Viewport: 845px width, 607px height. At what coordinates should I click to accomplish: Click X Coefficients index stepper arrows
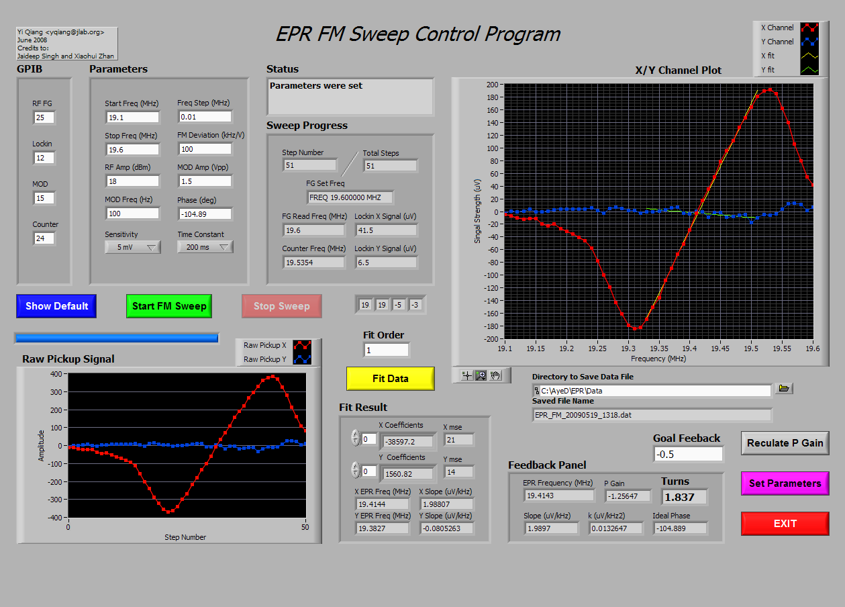[356, 438]
